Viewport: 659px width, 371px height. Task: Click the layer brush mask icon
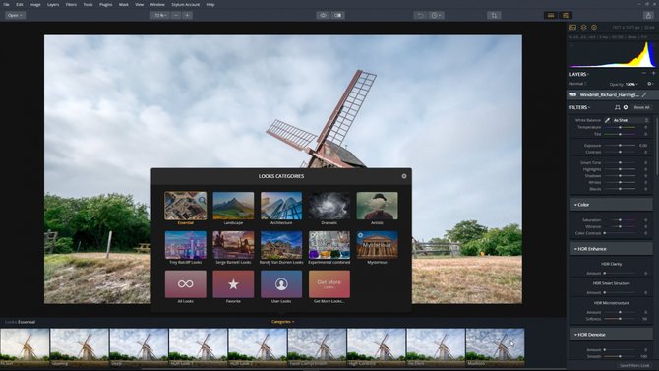[x=644, y=95]
